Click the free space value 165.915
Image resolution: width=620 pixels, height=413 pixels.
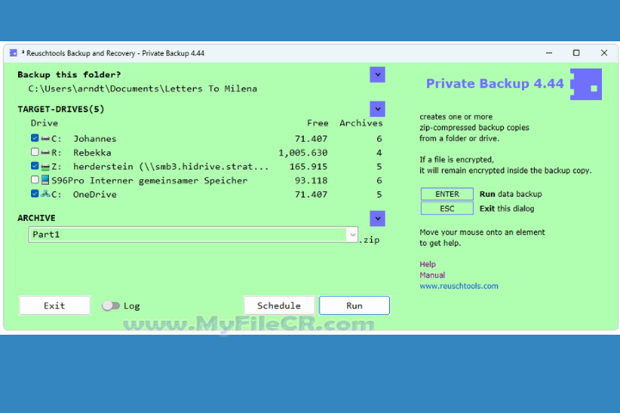(x=308, y=166)
